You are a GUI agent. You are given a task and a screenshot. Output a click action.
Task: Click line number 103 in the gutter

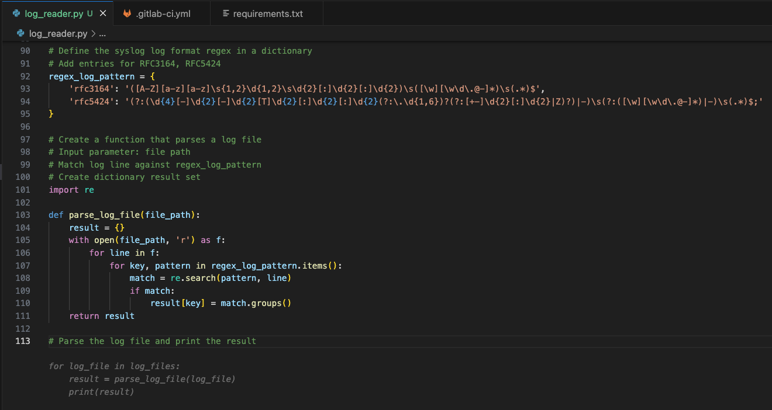pos(22,214)
